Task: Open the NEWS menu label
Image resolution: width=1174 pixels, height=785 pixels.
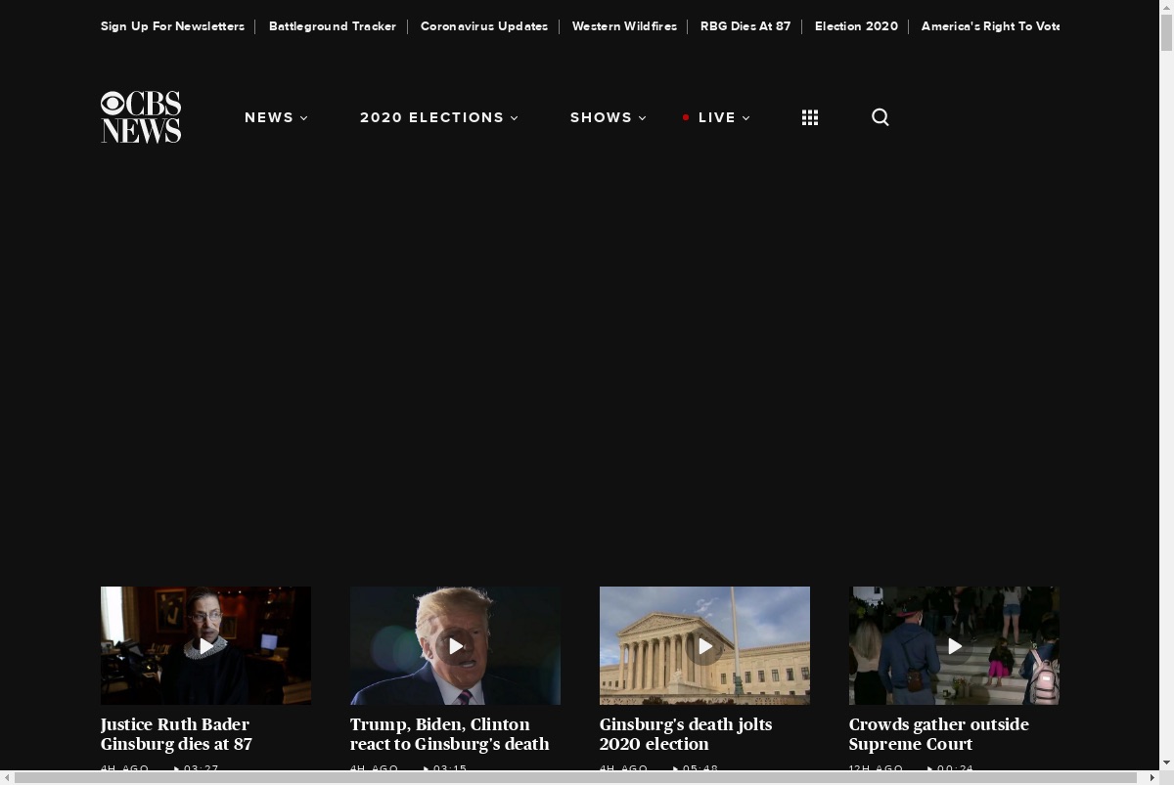Action: [x=269, y=117]
